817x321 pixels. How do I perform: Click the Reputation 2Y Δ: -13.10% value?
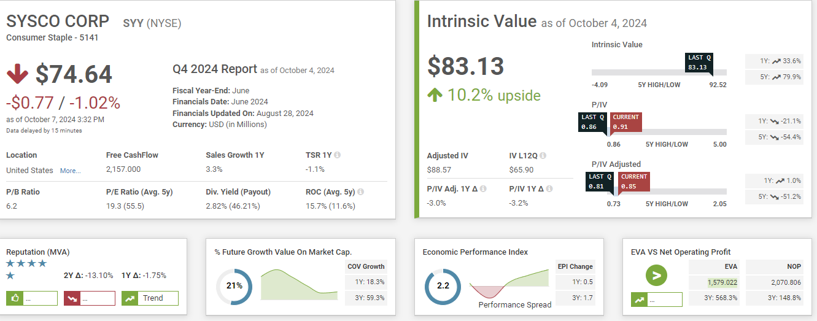coord(88,276)
